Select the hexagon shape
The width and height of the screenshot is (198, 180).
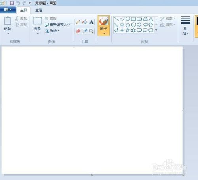(133, 25)
